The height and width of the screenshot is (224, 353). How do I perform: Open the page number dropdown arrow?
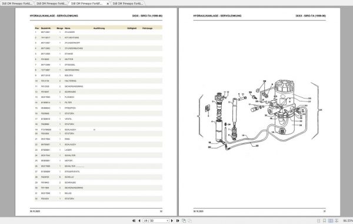coord(167,221)
